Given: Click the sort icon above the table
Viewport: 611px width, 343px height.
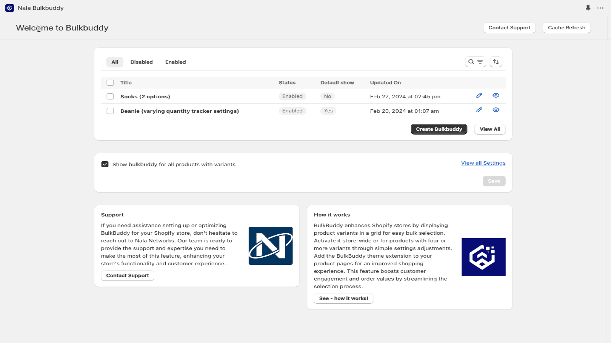Looking at the screenshot, I should pyautogui.click(x=496, y=61).
